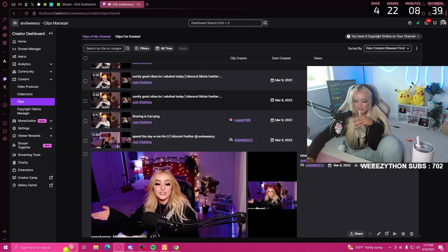Open Streaming Tools page
Viewport: 448px width, 252px height.
click(29, 155)
